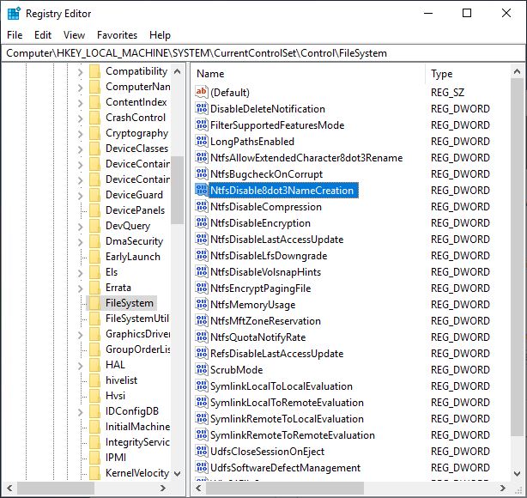This screenshot has width=527, height=498.
Task: Select the KernelVelocity key
Action: (137, 473)
